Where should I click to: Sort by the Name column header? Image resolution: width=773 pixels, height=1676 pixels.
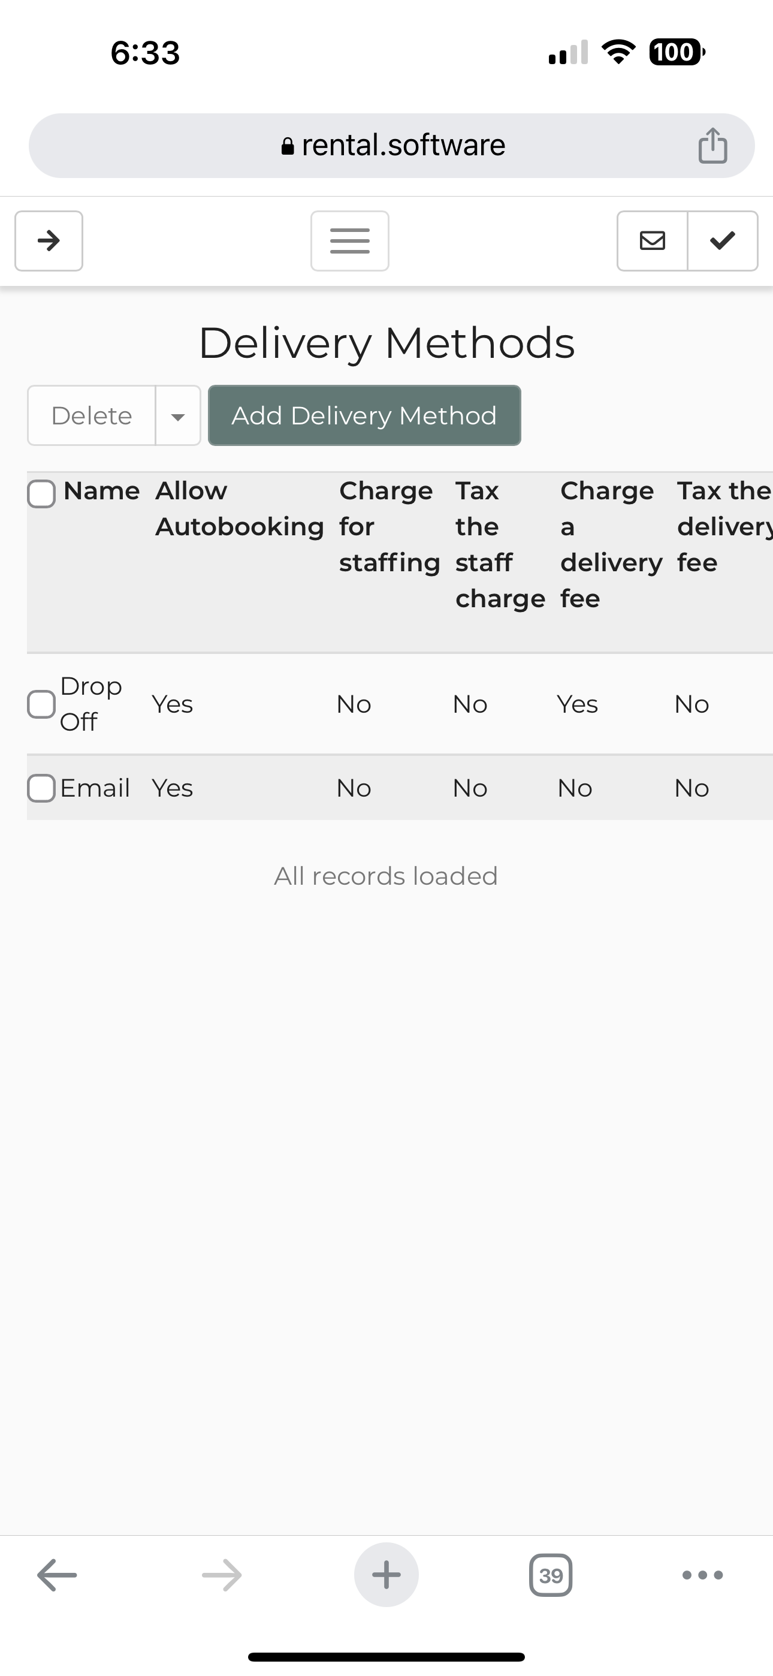(101, 491)
